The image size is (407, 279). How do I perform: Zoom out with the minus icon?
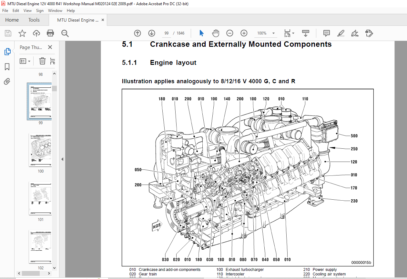click(x=229, y=33)
